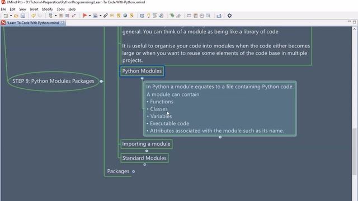Click the line "• Executable code"

pos(168,123)
